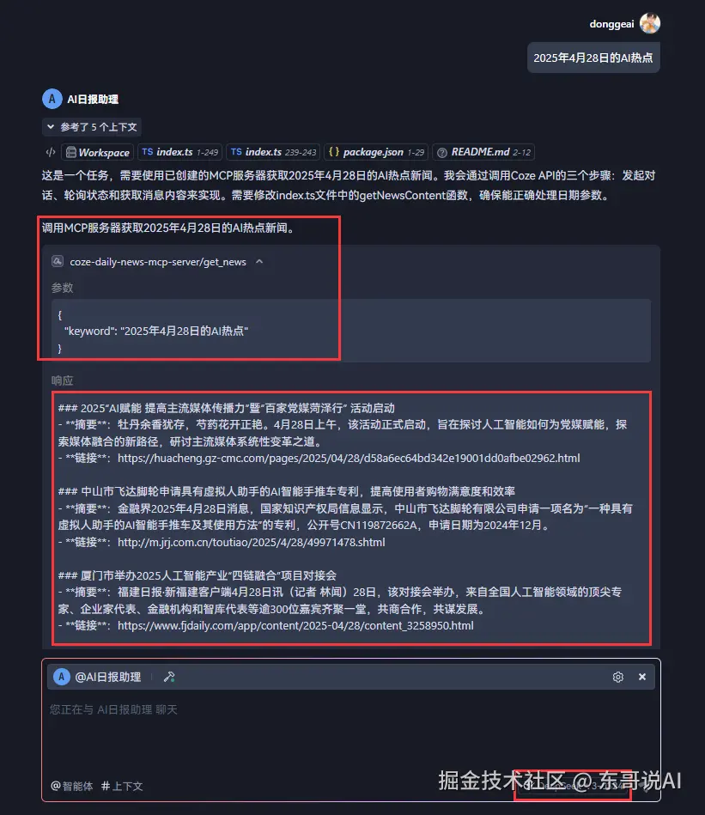
Task: Click the code brackets context icon
Action: [51, 152]
